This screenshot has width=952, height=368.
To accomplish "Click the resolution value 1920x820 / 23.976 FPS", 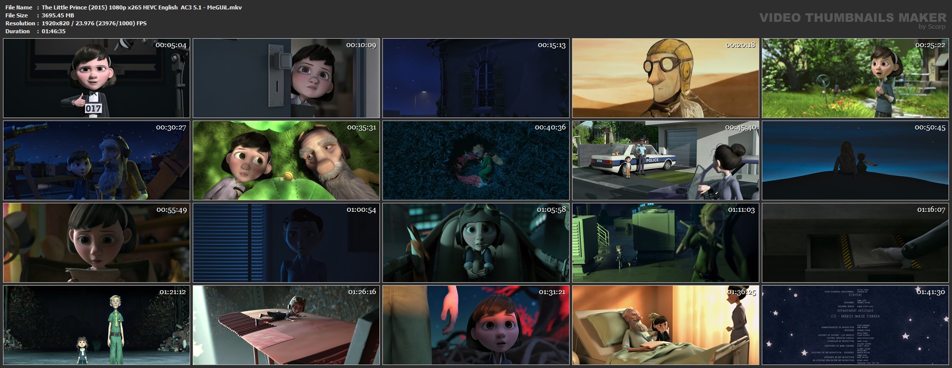I will (x=94, y=23).
